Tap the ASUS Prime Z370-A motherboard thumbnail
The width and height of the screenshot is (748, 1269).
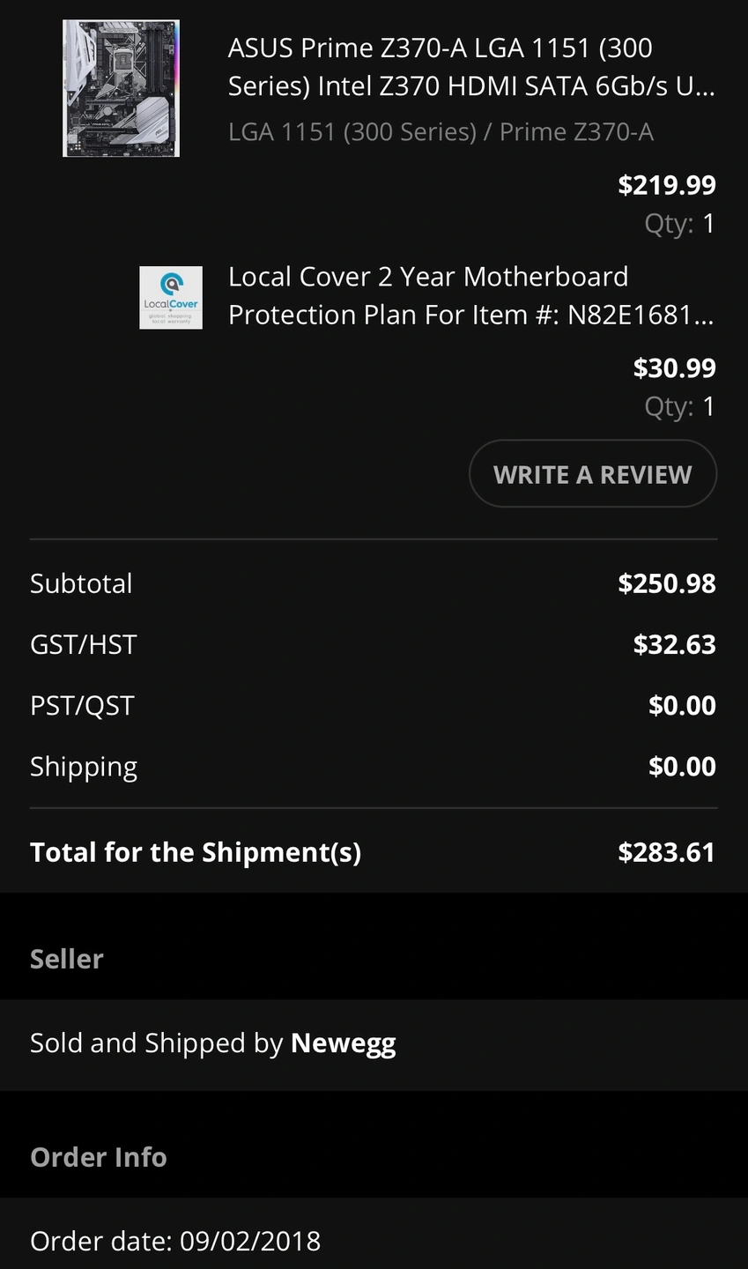pos(121,88)
